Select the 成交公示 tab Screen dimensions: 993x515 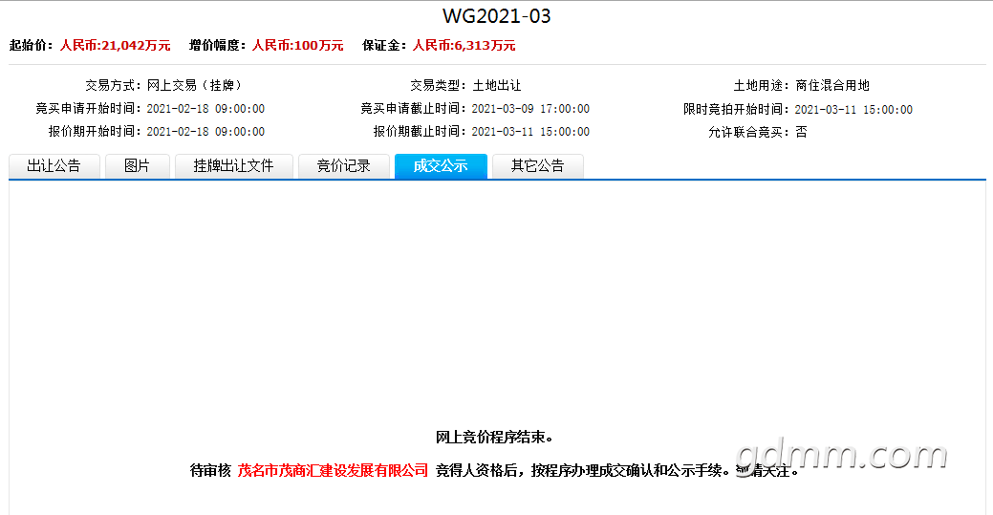441,166
